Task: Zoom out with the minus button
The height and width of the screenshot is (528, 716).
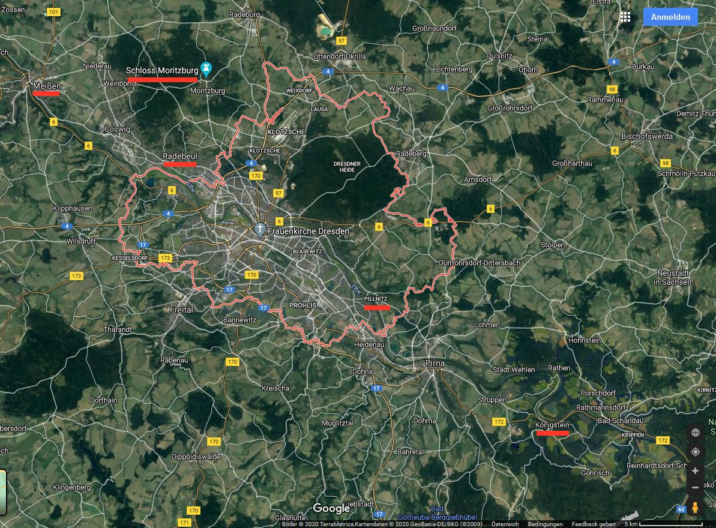Action: click(696, 487)
